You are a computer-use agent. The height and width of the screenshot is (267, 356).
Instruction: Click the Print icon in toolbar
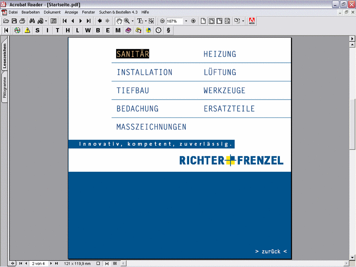[x=22, y=21]
